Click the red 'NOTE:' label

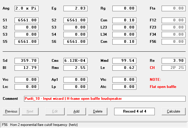(155, 80)
